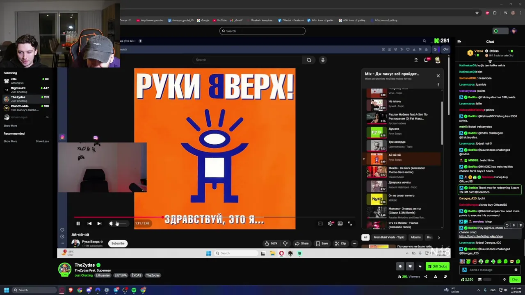Viewport: 525px width, 295px height.
Task: Subscribe to the Руки Вверх channel
Action: pyautogui.click(x=118, y=243)
